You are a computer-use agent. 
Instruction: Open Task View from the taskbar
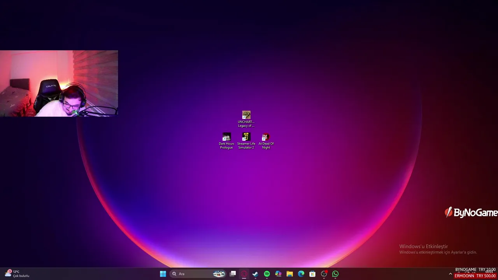click(233, 274)
